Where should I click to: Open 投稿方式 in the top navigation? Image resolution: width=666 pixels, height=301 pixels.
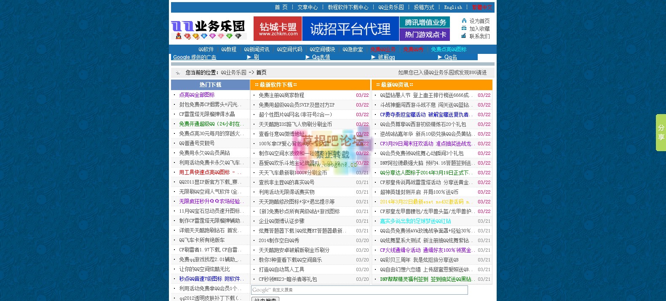point(424,7)
